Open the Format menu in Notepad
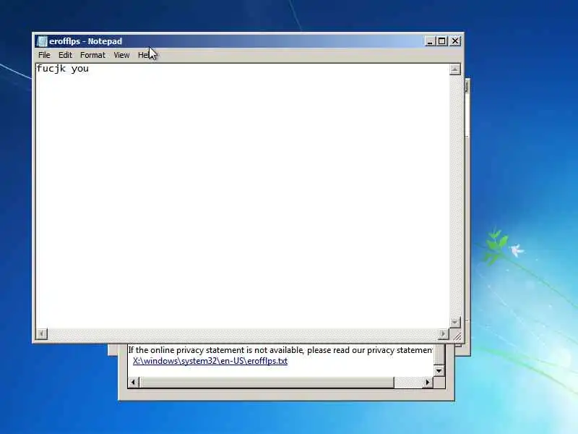Image resolution: width=578 pixels, height=434 pixels. (x=92, y=55)
